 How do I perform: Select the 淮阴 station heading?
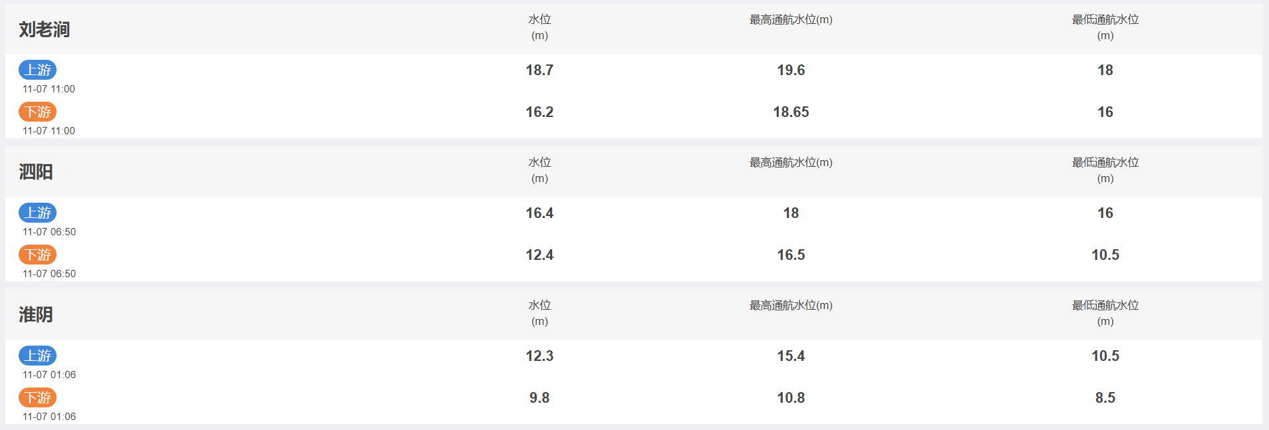pyautogui.click(x=36, y=315)
